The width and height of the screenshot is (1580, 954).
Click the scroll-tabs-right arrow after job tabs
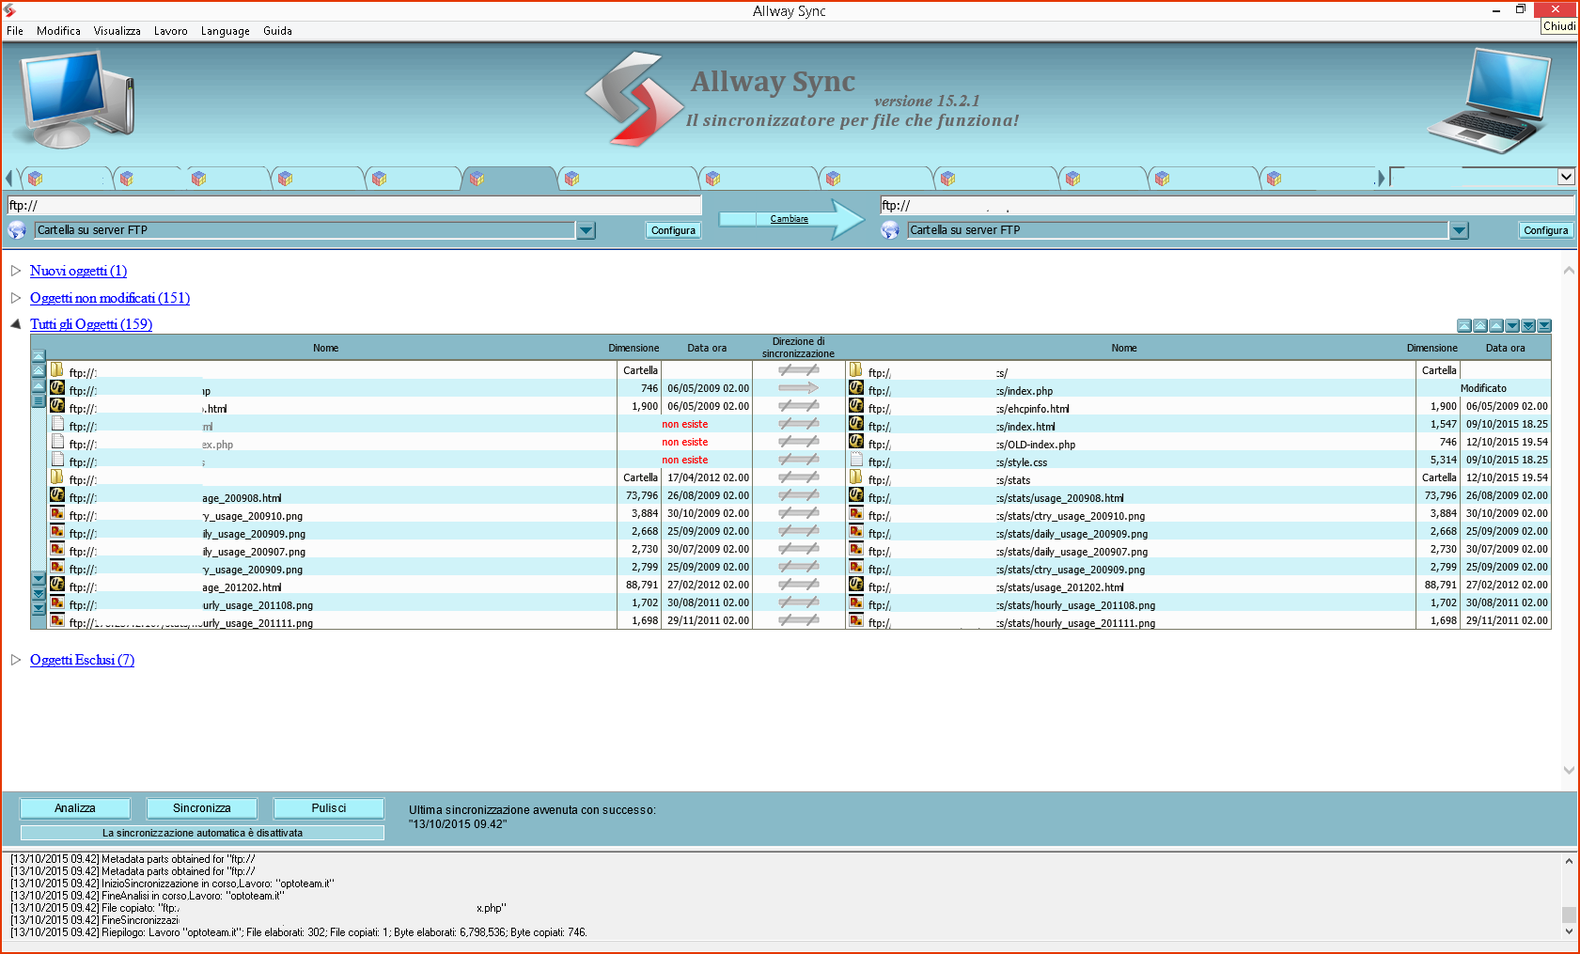point(1381,178)
